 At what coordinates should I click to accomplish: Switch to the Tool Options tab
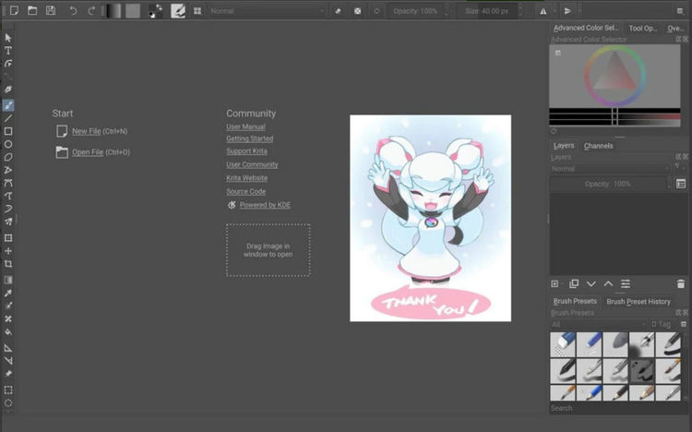point(643,29)
